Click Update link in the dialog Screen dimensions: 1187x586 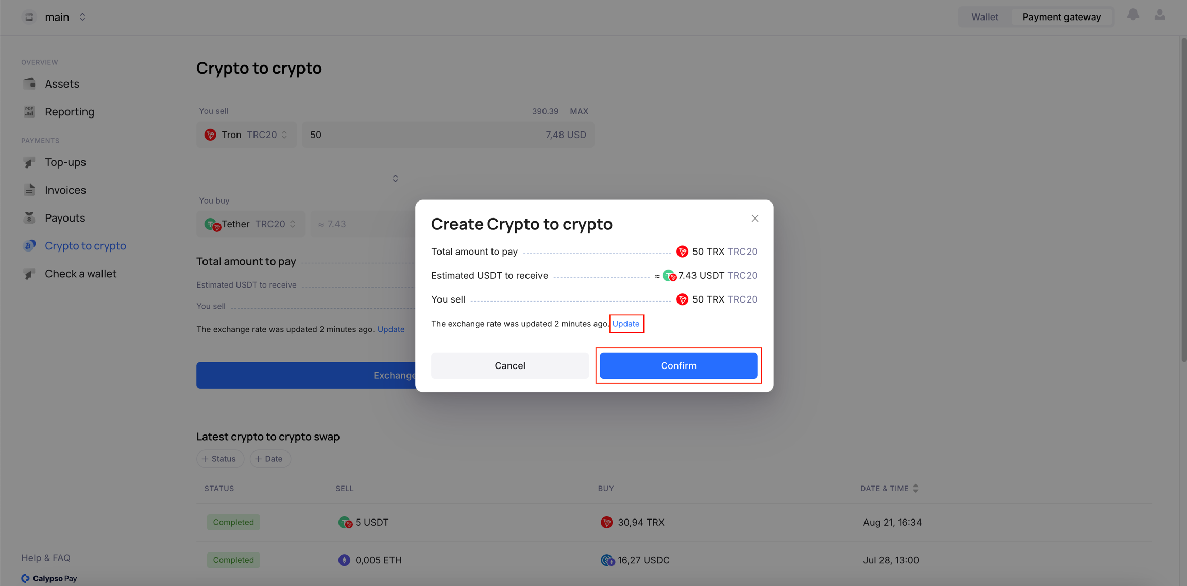tap(626, 324)
